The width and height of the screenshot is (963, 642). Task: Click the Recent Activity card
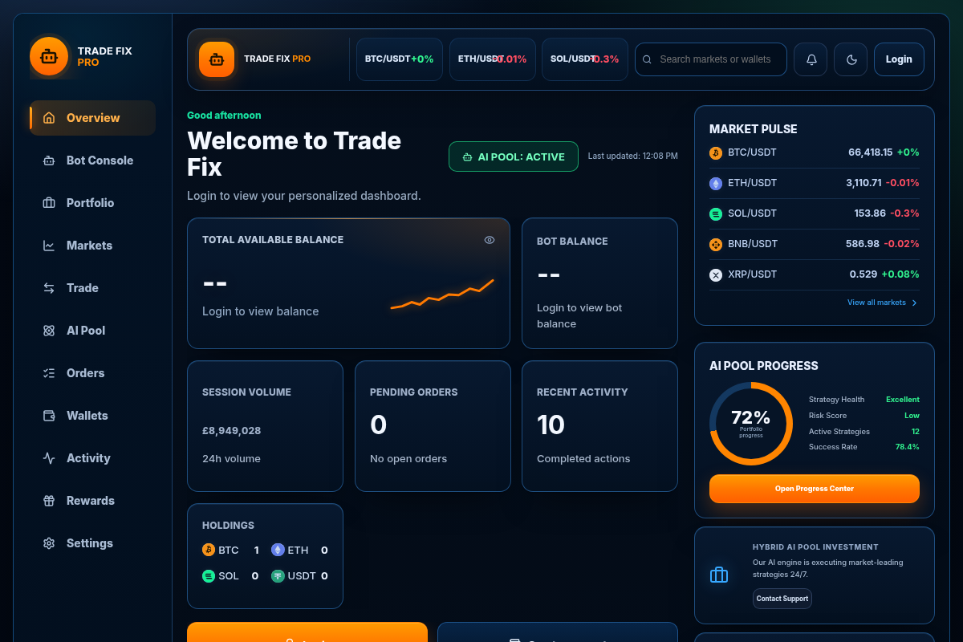coord(600,426)
